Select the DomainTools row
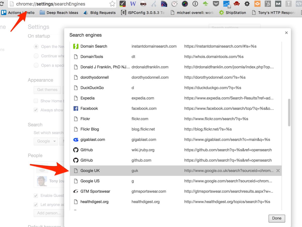This screenshot has width=302, height=227. pos(176,57)
